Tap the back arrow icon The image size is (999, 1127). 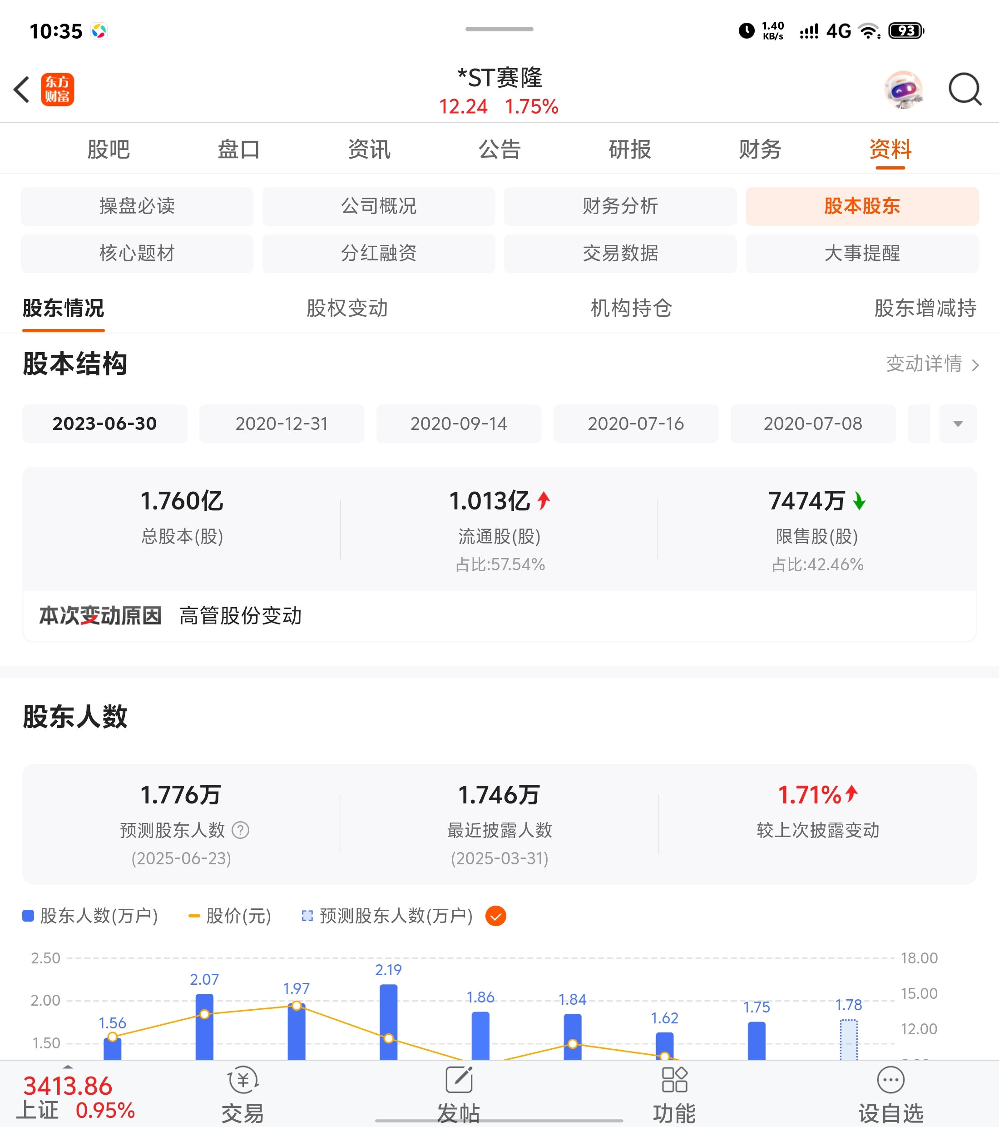pyautogui.click(x=21, y=90)
